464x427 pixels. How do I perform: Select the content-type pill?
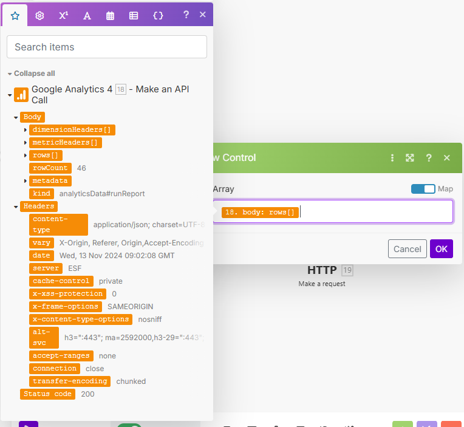[58, 225]
